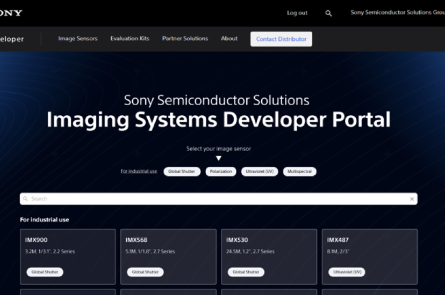Filter sensors by Ultraviolet (UV) at top

(260, 172)
